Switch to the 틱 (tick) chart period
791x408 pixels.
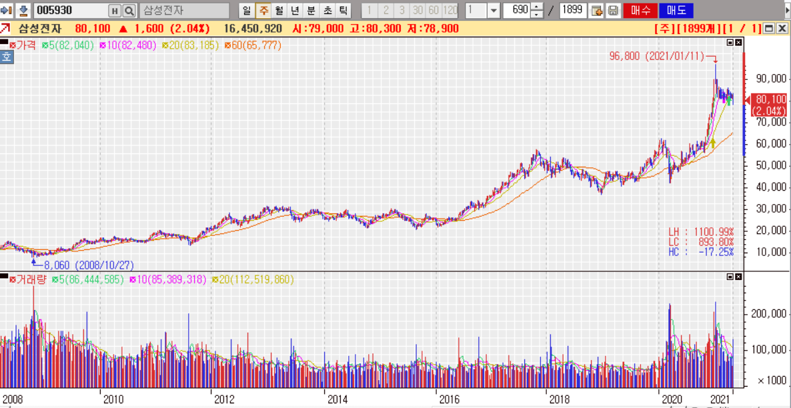click(x=343, y=10)
